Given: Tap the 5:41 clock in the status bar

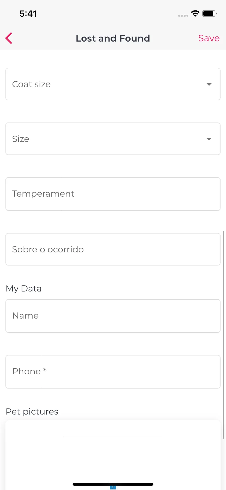Looking at the screenshot, I should click(x=28, y=13).
